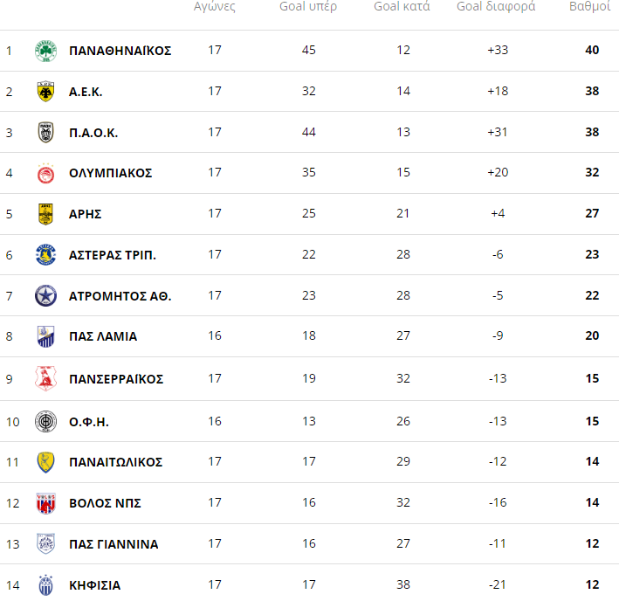Click the PAOK black-and-white crest
The height and width of the screenshot is (601, 619).
[x=45, y=133]
